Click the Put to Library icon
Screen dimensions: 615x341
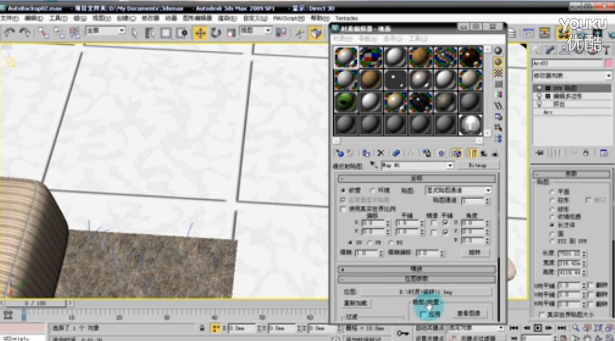coord(426,154)
